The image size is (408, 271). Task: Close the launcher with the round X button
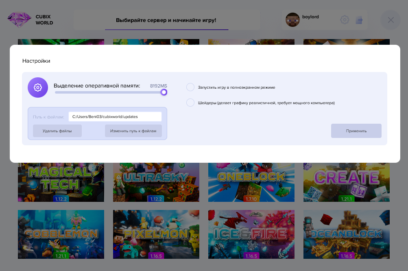[x=391, y=20]
